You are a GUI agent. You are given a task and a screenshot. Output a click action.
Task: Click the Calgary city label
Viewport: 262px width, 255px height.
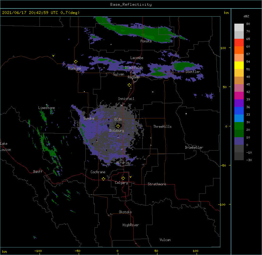coord(121,183)
